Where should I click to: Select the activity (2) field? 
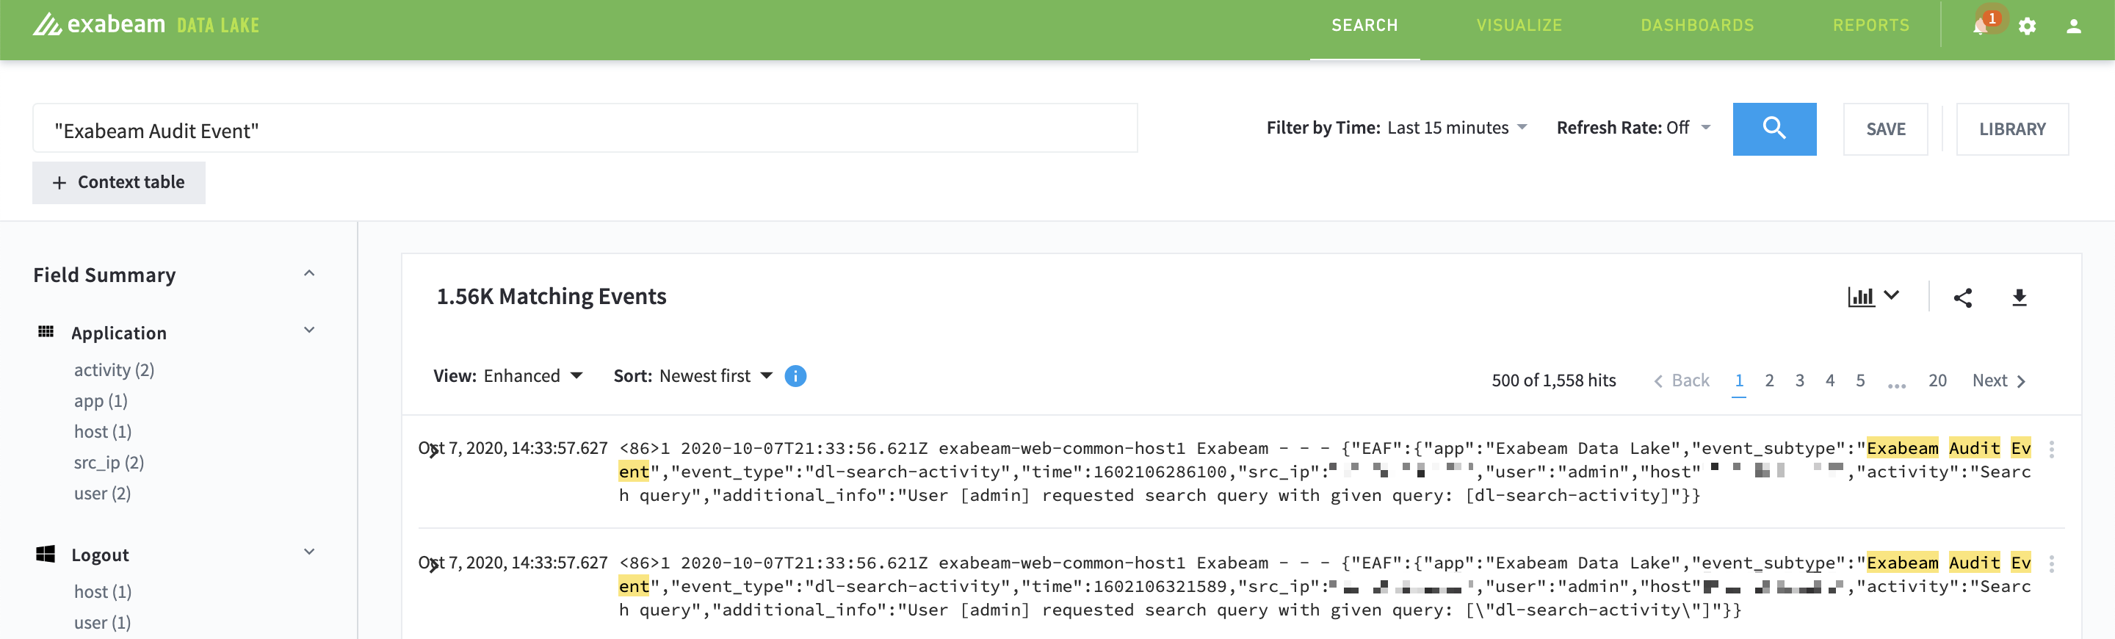click(114, 369)
